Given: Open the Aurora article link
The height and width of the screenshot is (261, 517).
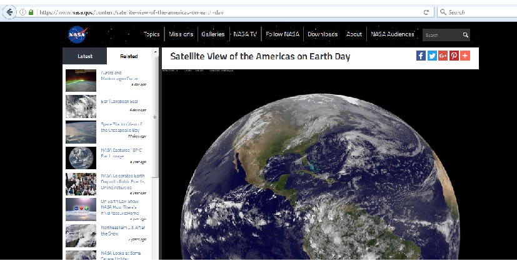Looking at the screenshot, I should [119, 76].
